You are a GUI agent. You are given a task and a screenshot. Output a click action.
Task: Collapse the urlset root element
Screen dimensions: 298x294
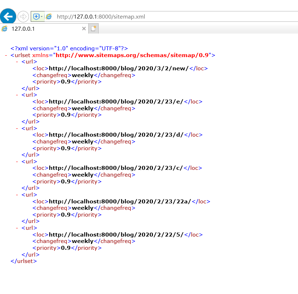(x=6, y=55)
